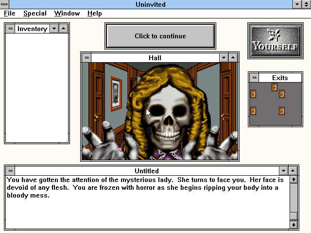The image size is (311, 233).
Task: Click the Exits panel title
Action: pyautogui.click(x=280, y=78)
